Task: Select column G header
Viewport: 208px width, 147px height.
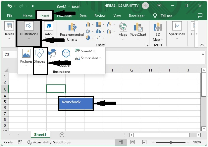Action: (132, 70)
